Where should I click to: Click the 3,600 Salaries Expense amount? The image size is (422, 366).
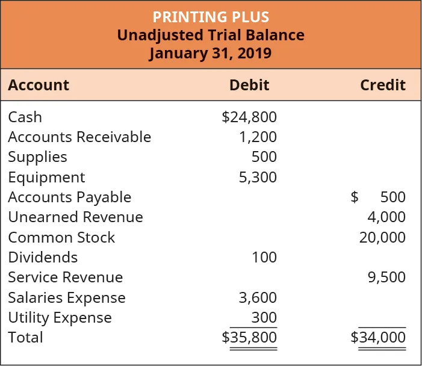(259, 297)
